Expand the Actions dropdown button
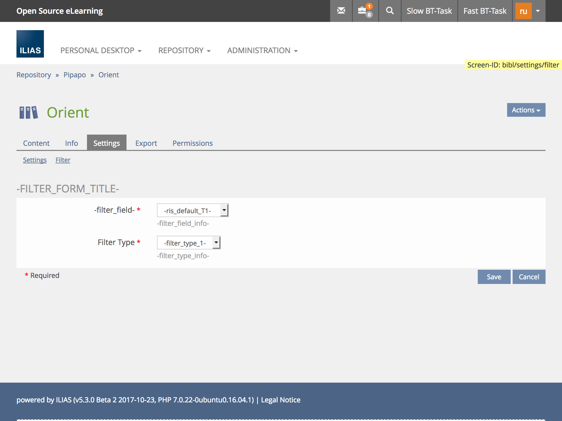Viewport: 562px width, 421px height. pos(526,110)
